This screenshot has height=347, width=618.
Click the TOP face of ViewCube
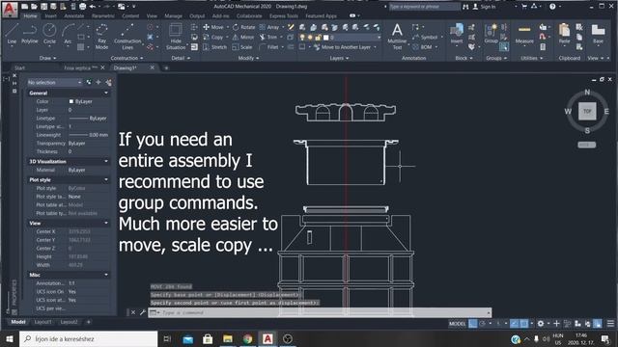coord(587,112)
